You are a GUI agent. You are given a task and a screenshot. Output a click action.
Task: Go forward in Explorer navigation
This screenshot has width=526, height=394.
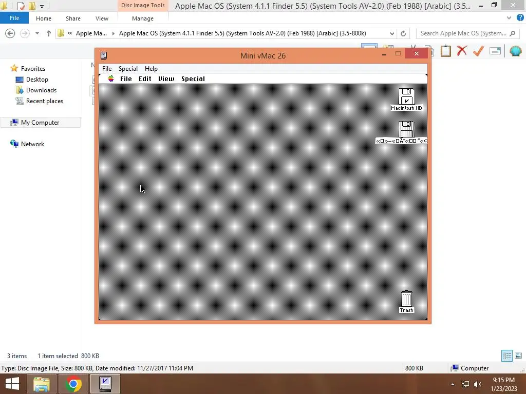coord(25,33)
